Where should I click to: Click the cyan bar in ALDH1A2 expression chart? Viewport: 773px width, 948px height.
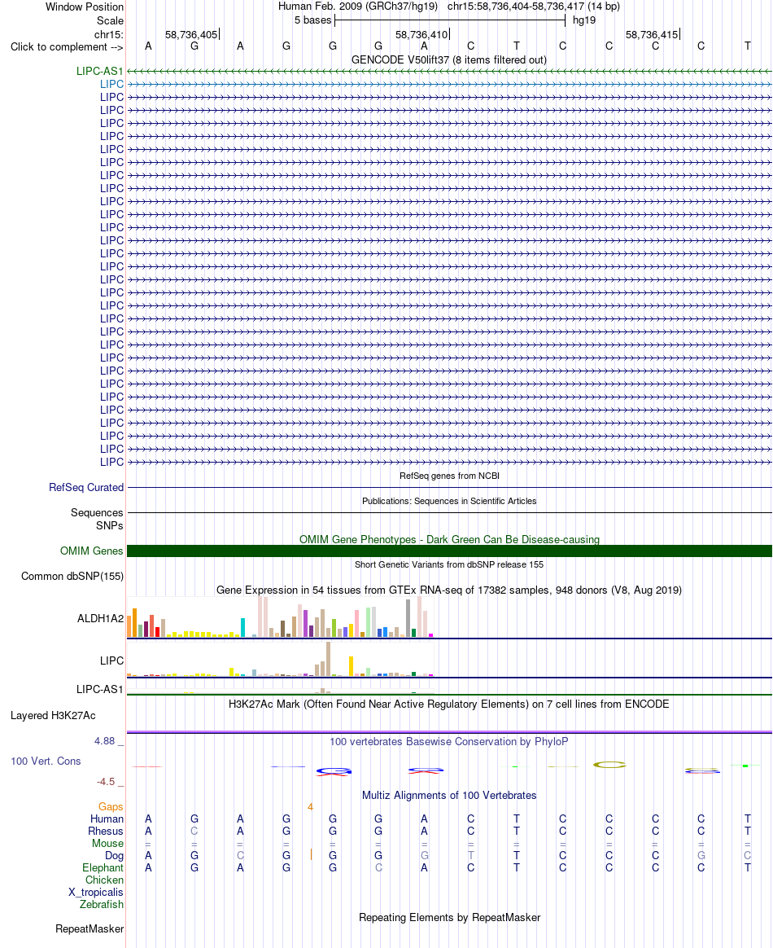242,628
